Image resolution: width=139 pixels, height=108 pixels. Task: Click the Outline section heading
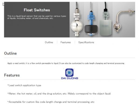click(x=11, y=53)
